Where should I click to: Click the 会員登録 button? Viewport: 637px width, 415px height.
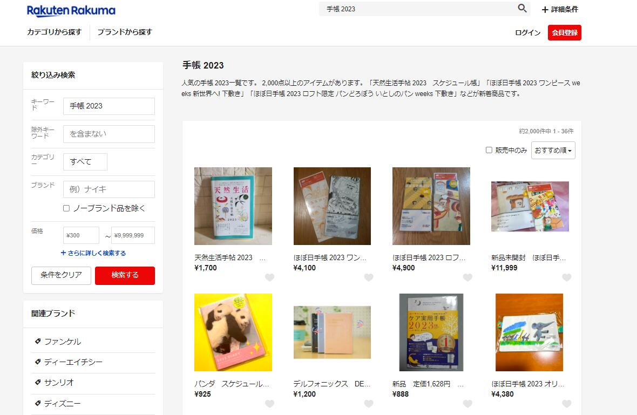coord(564,32)
